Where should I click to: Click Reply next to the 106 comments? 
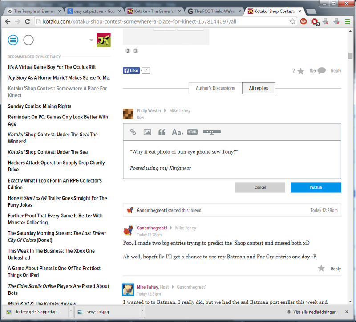336,71
